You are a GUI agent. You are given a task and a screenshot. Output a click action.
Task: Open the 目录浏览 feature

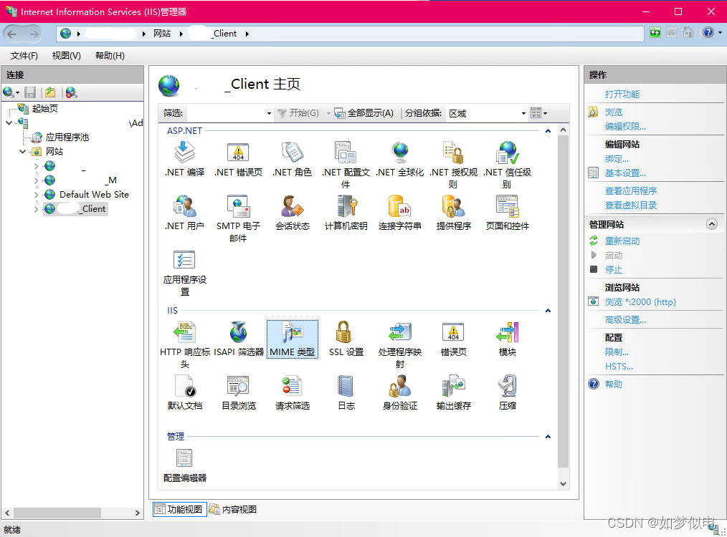pyautogui.click(x=238, y=392)
